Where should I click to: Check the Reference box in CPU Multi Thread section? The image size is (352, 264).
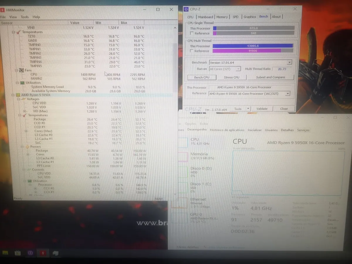pyautogui.click(x=192, y=51)
